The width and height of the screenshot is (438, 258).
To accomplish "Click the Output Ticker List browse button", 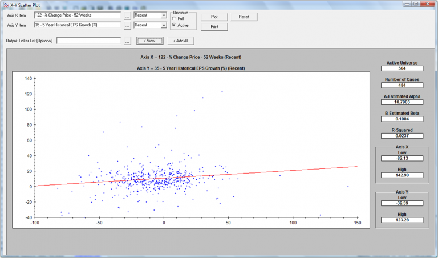I will (x=127, y=41).
